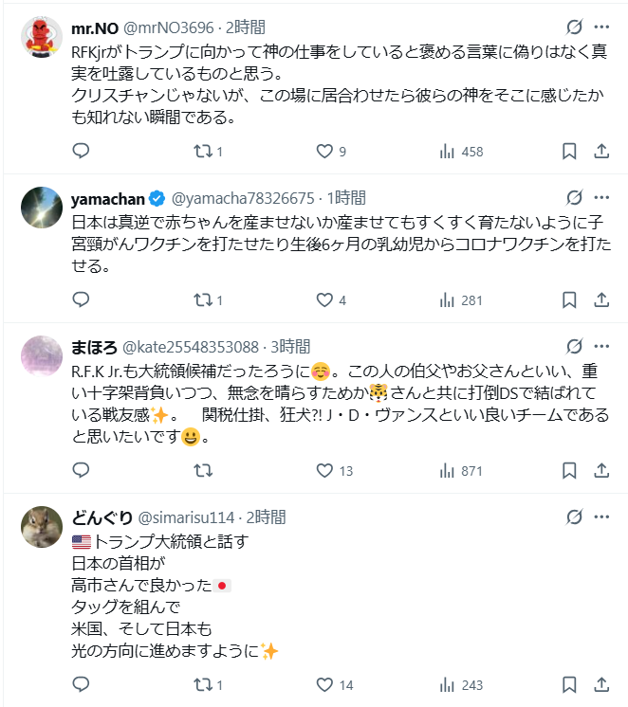The height and width of the screenshot is (707, 628).
Task: Bookmark mr.NO's post
Action: point(568,151)
